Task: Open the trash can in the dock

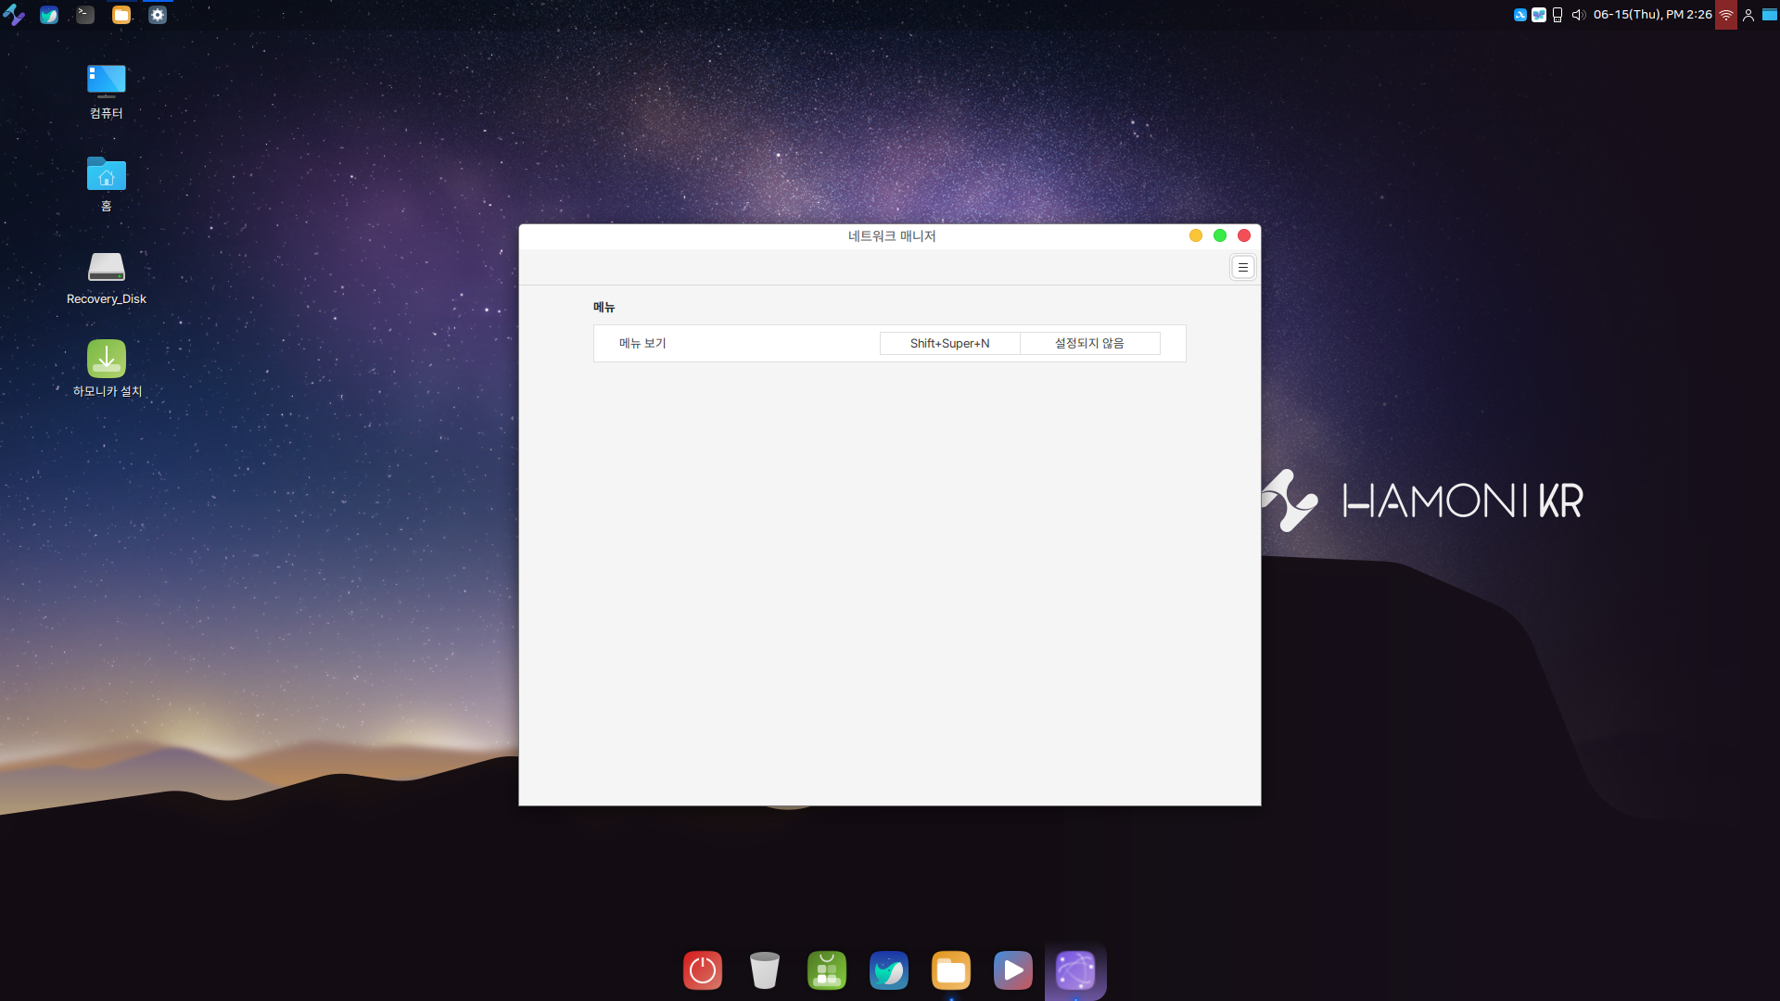Action: point(765,970)
